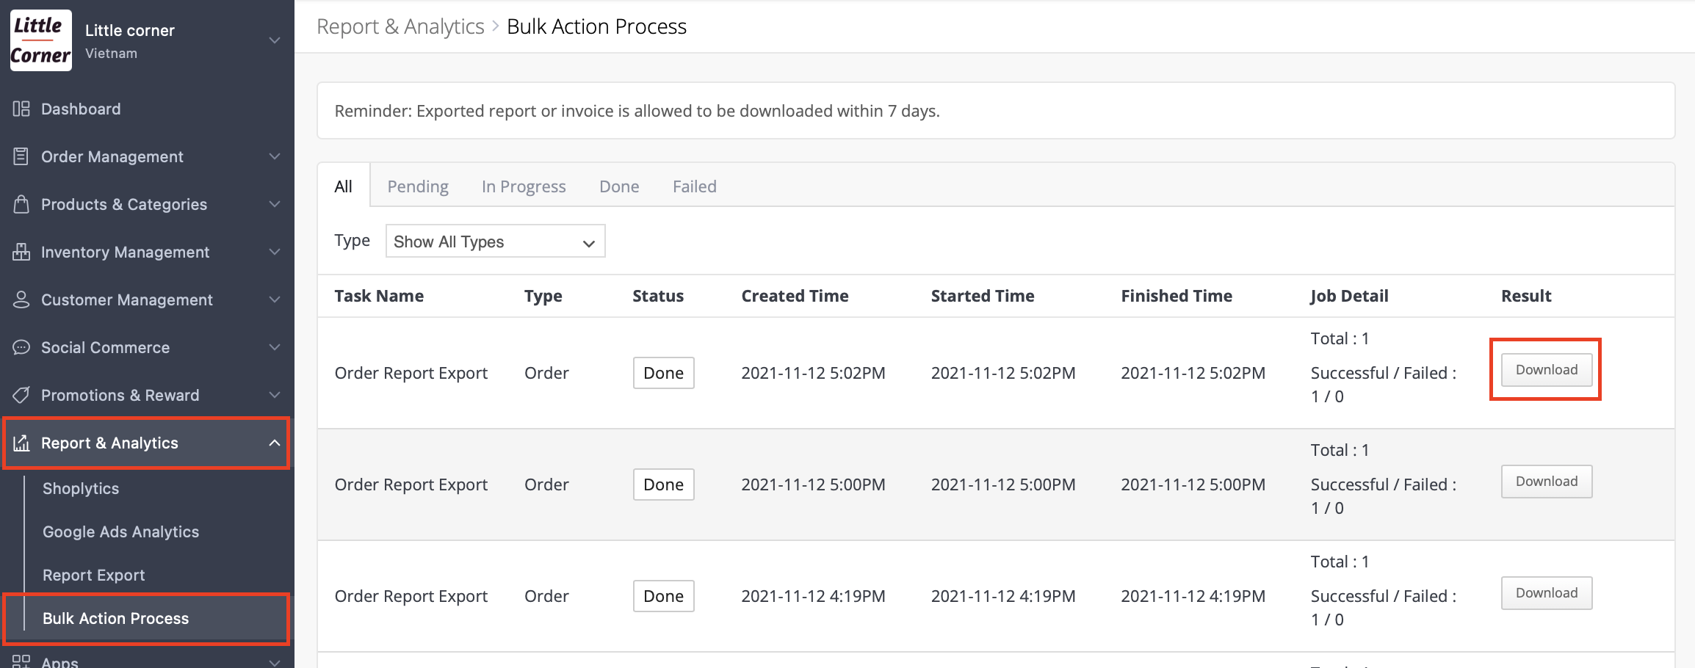Expand Social Commerce chevron
Screen dimensions: 1695x668
275,347
